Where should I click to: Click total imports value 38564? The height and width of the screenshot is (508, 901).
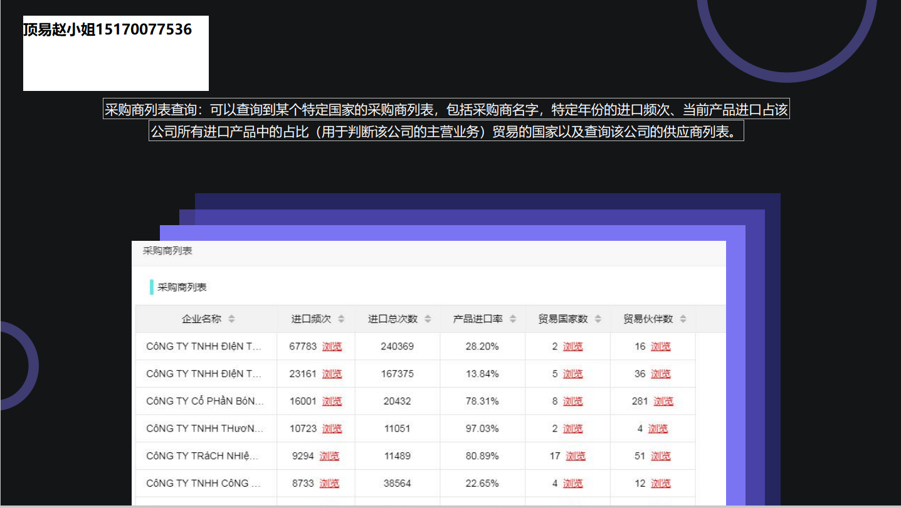(x=397, y=484)
